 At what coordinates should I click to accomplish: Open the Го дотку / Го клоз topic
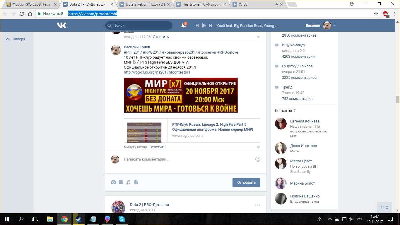click(x=297, y=66)
